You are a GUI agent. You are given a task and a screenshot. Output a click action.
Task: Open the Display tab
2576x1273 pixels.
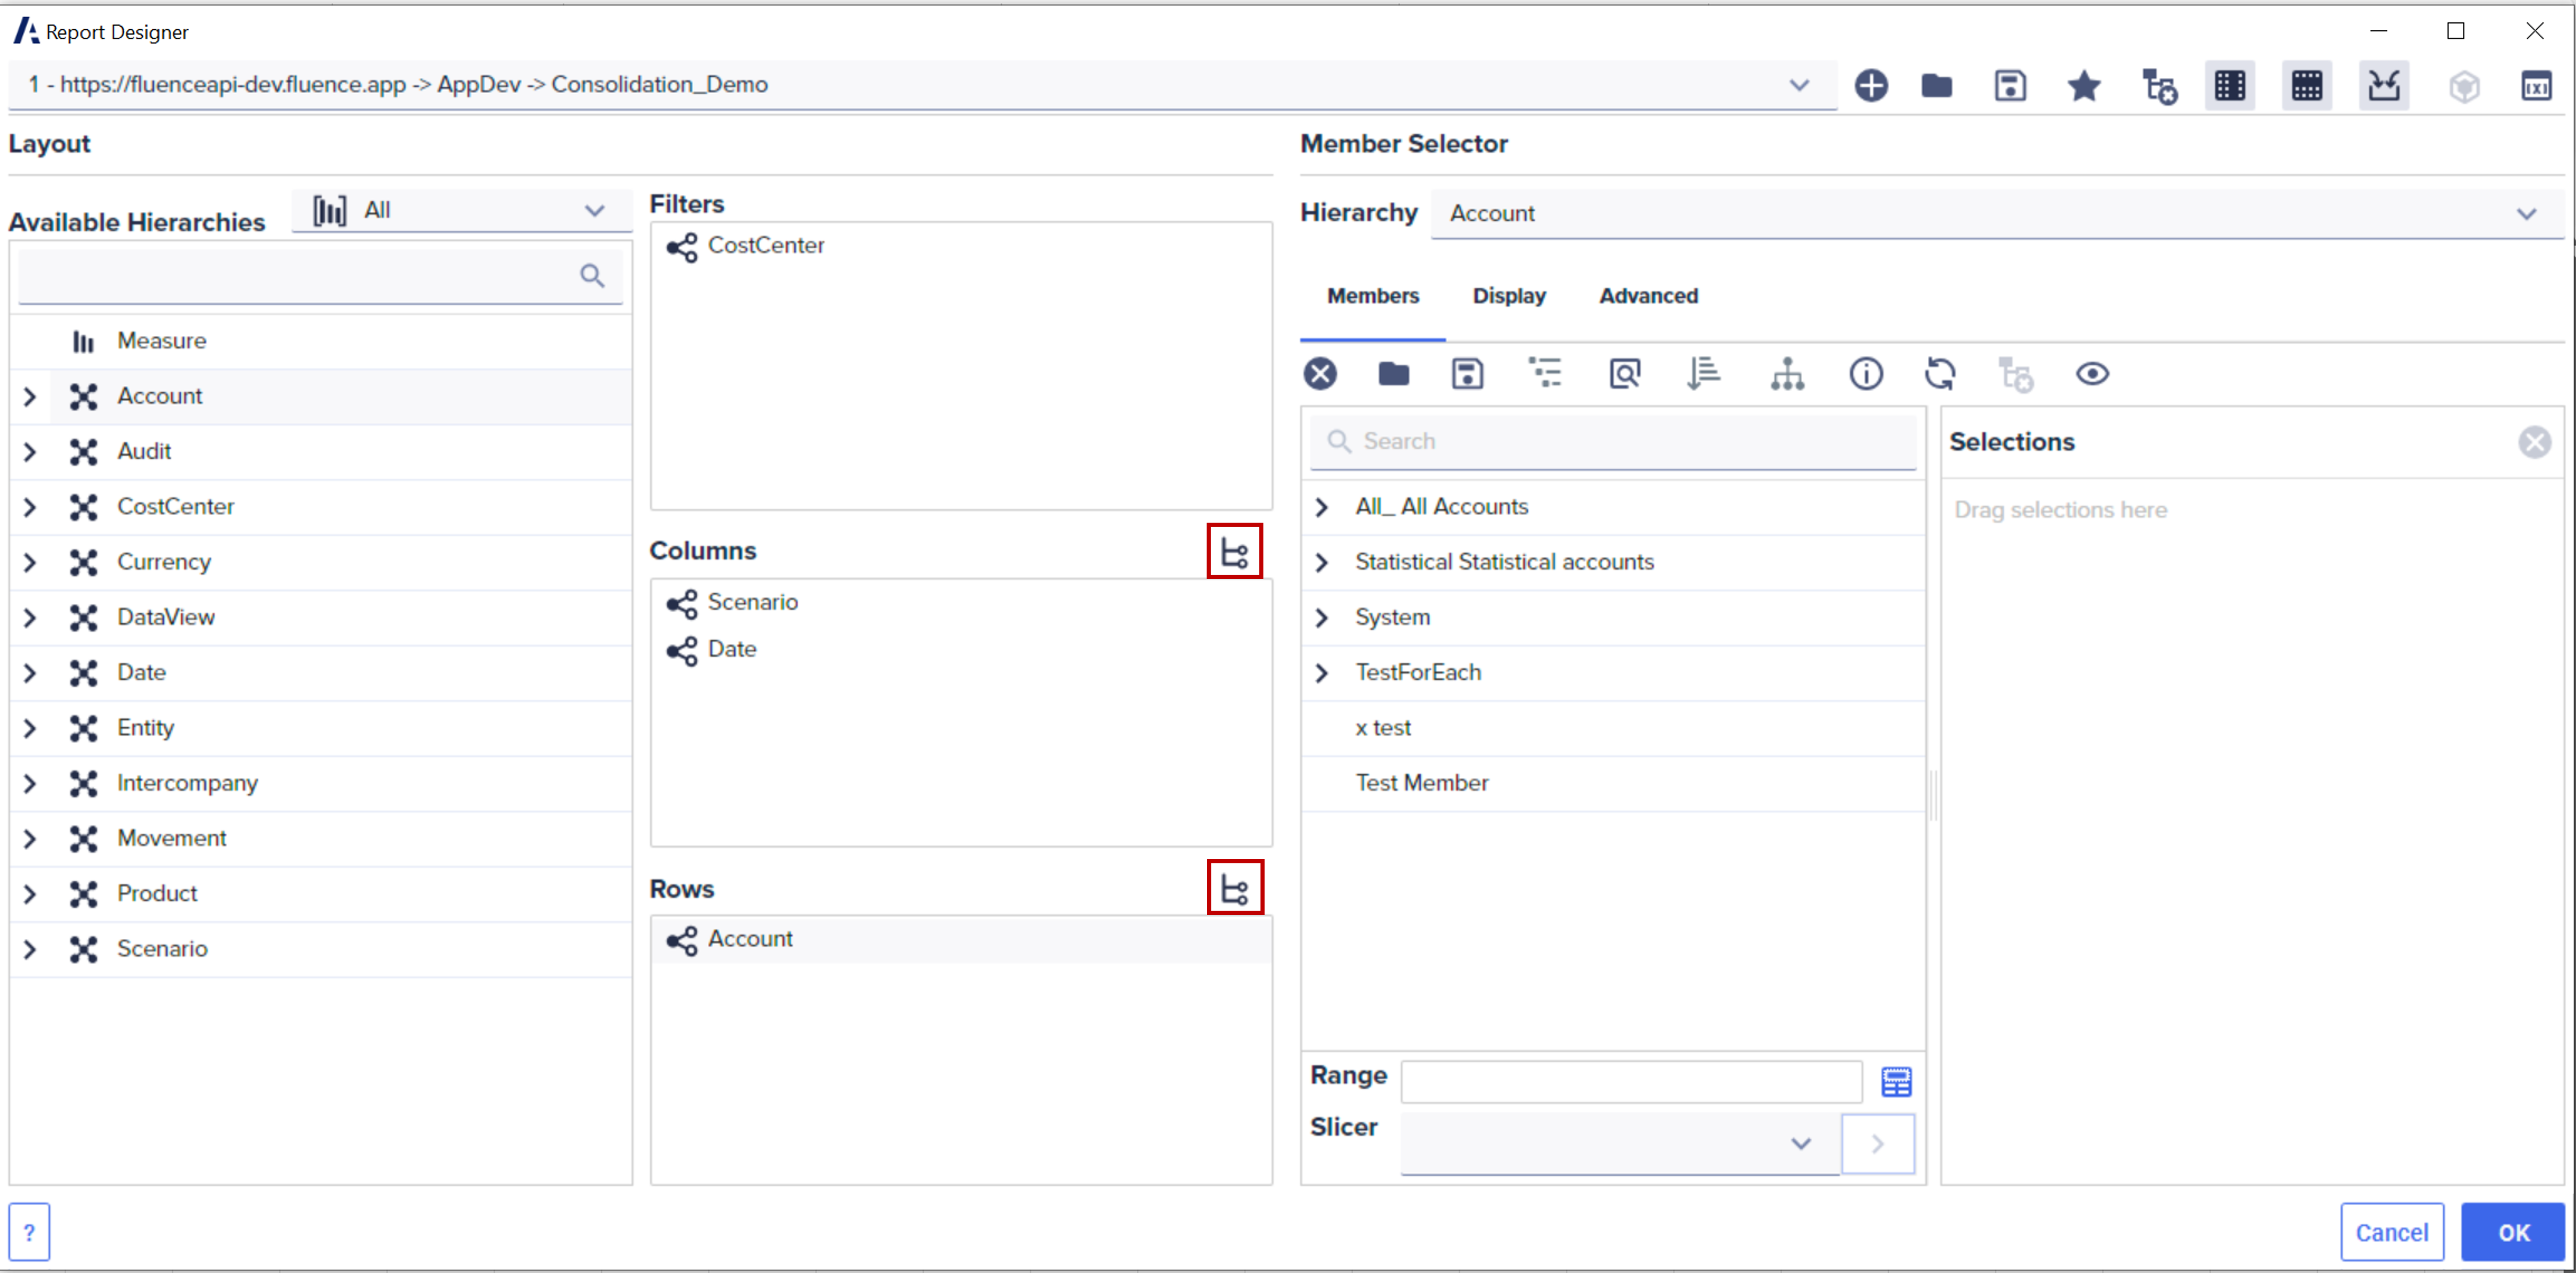[x=1508, y=295]
